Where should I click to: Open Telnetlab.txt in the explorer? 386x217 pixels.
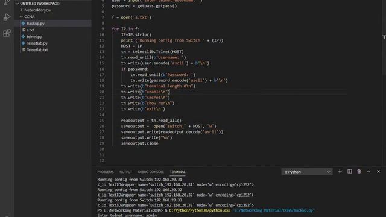[37, 50]
